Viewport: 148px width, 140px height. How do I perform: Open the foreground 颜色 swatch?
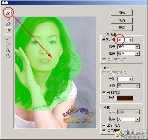(x=125, y=98)
